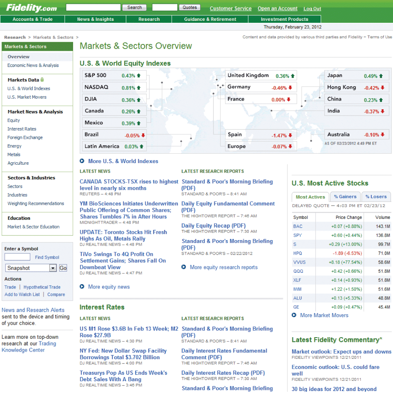Open the VVUS symbol in Most Actives table
Screen dimensions: 393x393
coord(299,262)
